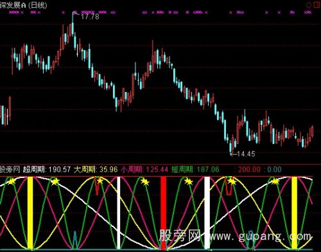Viewport: 321px width, 252px height.
Task: Click the red 200.00 indicator value
Action: [x=249, y=170]
